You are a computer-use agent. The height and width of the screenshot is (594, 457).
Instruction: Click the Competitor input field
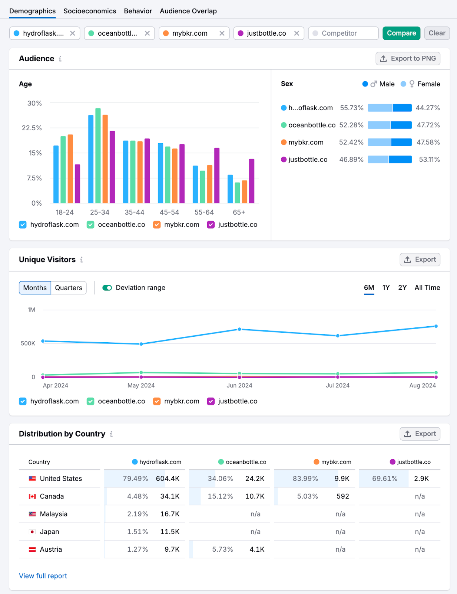tap(343, 33)
